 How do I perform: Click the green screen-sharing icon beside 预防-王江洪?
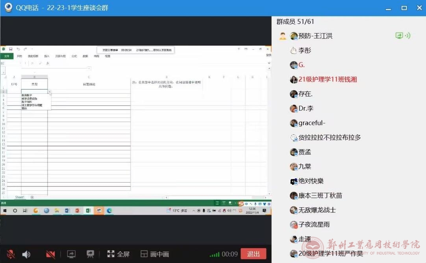click(399, 36)
